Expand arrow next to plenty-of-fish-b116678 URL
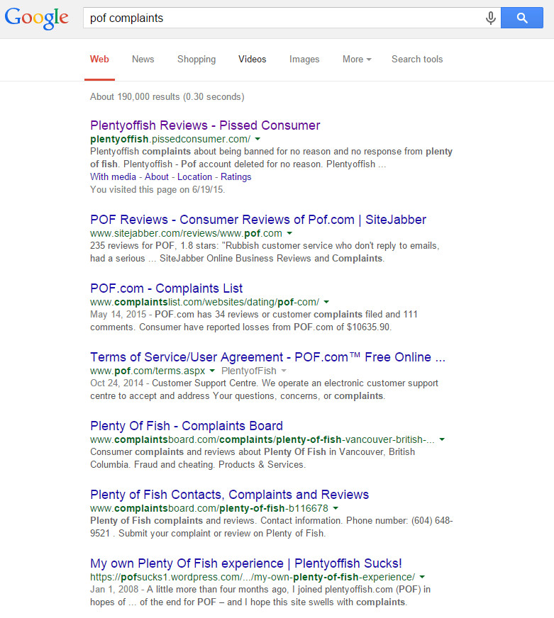The width and height of the screenshot is (554, 618). (336, 508)
